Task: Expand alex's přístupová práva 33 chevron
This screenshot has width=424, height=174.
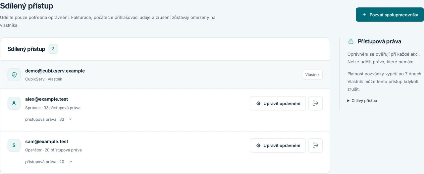Action: click(70, 119)
